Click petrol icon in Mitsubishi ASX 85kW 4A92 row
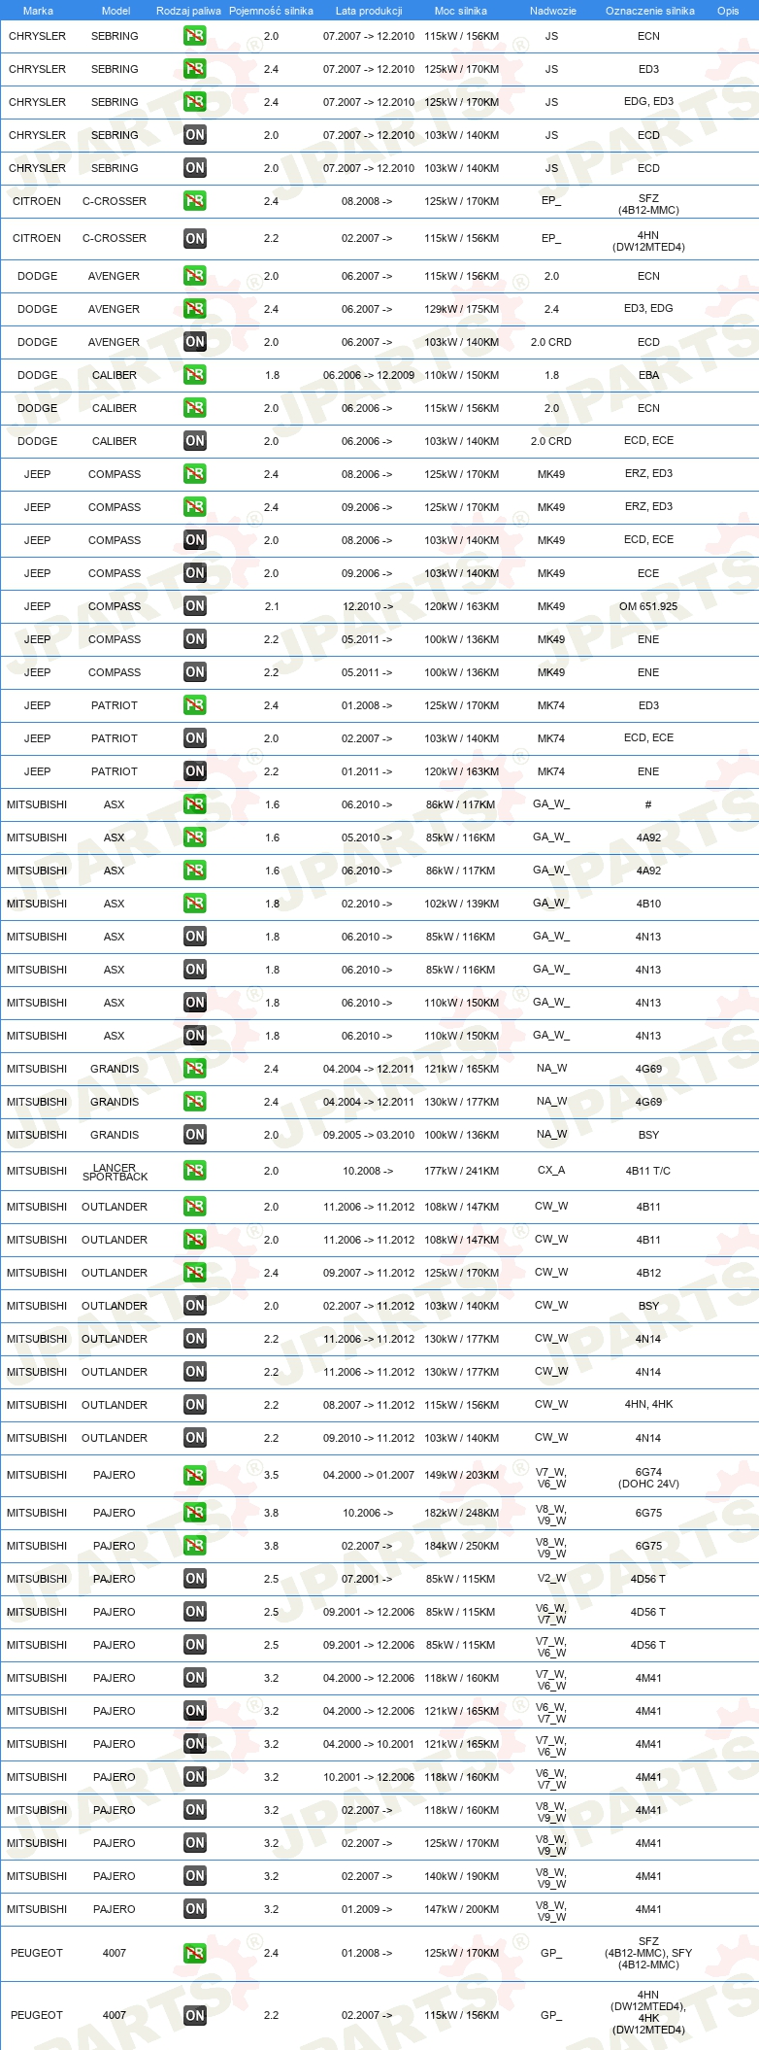This screenshot has height=2050, width=759. coord(195,837)
